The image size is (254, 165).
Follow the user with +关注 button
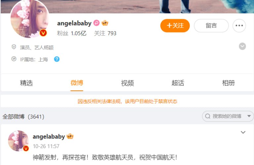click(175, 26)
